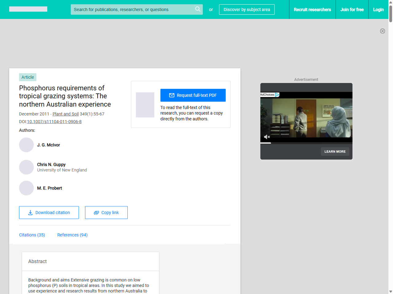393x294 pixels.
Task: Focus the publications search field
Action: [132, 9]
